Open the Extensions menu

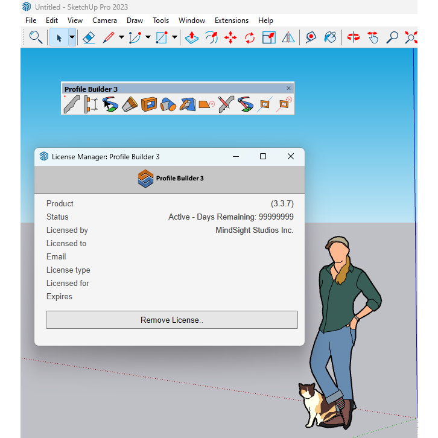pos(232,21)
